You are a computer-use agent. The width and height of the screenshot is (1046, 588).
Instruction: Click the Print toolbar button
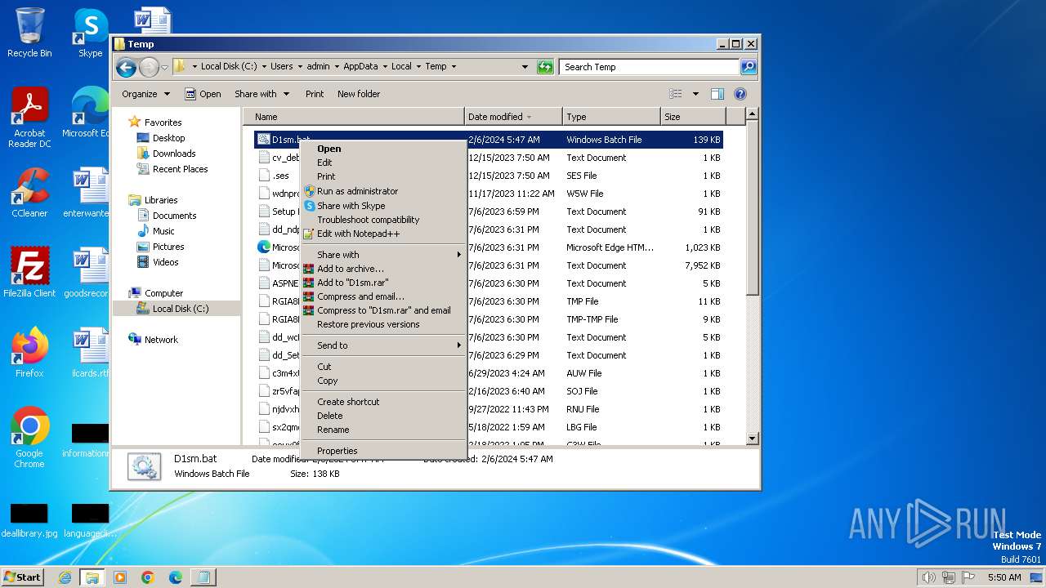click(x=315, y=94)
